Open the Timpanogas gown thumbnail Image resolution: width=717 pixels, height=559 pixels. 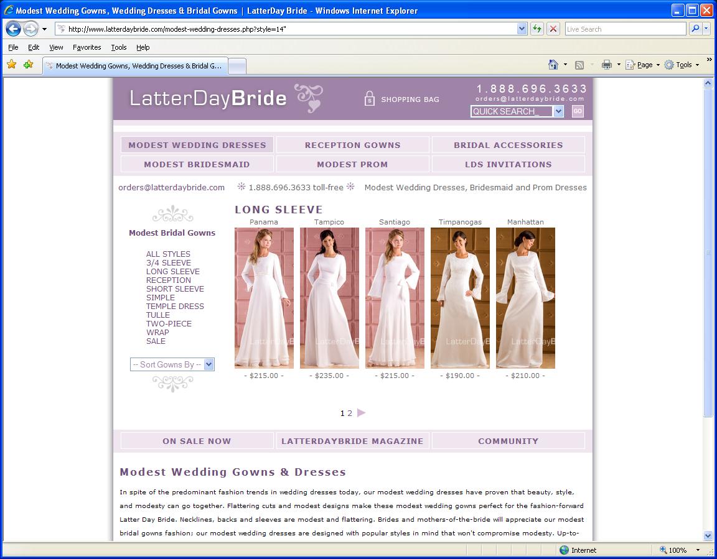pos(460,298)
